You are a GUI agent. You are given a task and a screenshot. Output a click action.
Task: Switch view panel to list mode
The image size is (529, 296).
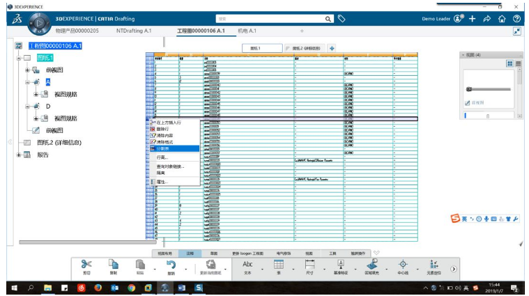coord(519,63)
